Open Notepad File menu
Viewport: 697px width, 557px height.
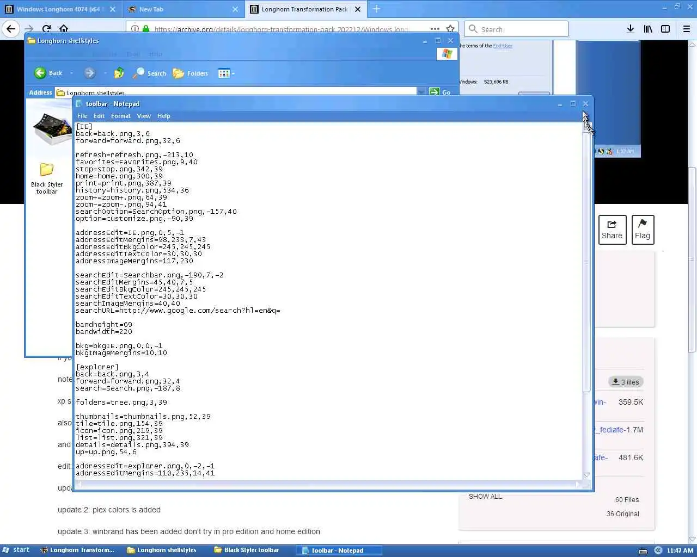point(82,116)
